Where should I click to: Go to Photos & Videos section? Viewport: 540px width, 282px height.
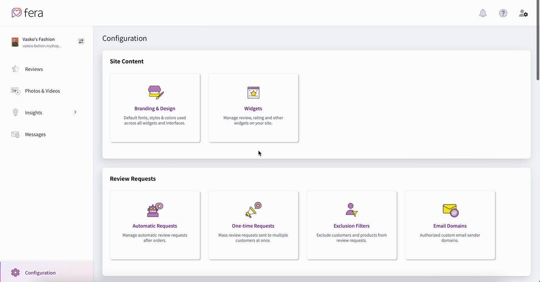[42, 91]
